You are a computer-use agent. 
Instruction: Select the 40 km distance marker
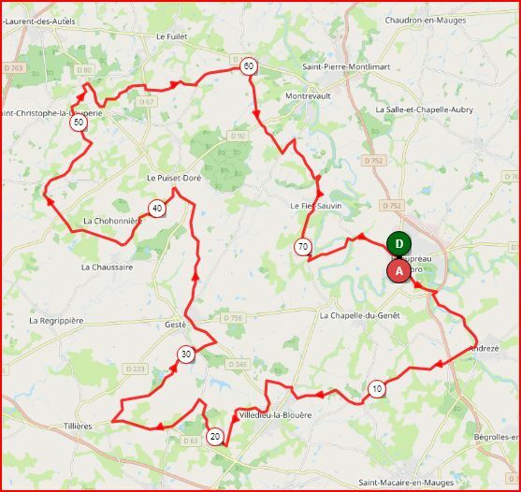[157, 209]
